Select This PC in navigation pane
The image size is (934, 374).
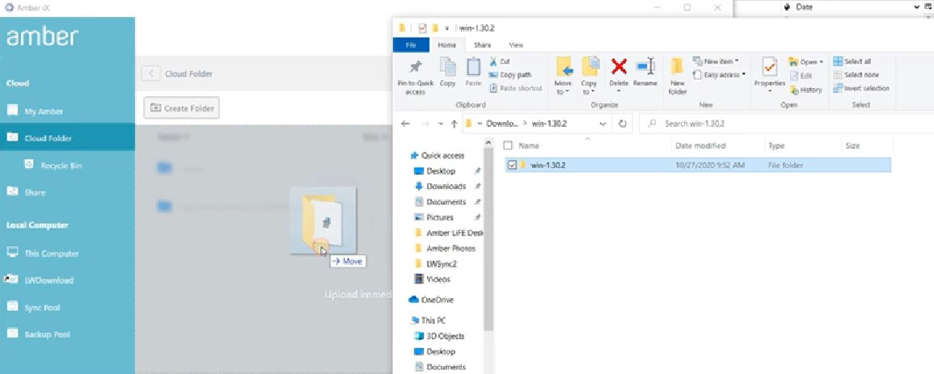click(433, 320)
